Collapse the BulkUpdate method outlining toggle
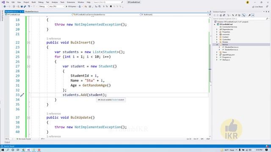Screen dimensions: 271x152 (29, 118)
